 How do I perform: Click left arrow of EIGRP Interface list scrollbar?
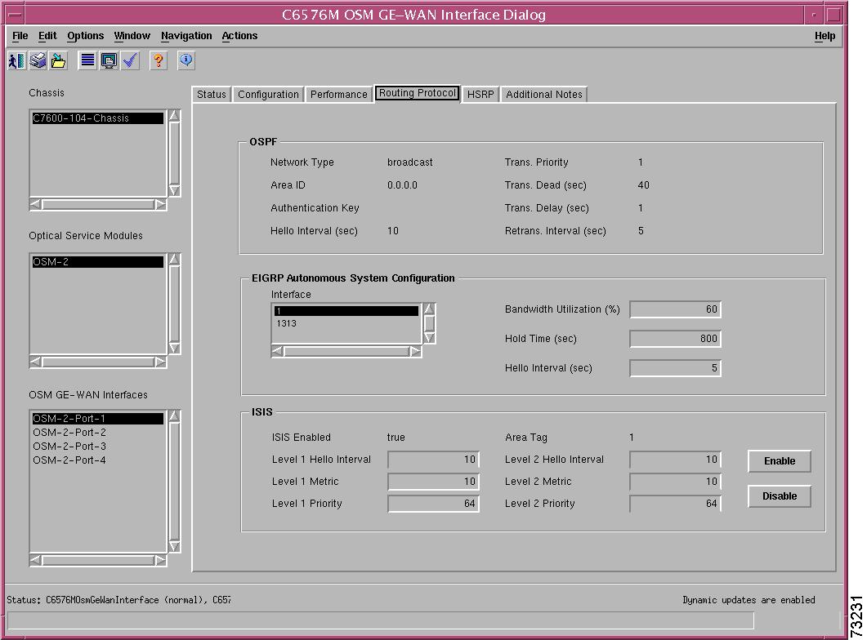(278, 351)
